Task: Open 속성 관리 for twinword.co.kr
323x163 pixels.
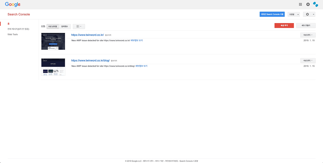Action: (308, 35)
